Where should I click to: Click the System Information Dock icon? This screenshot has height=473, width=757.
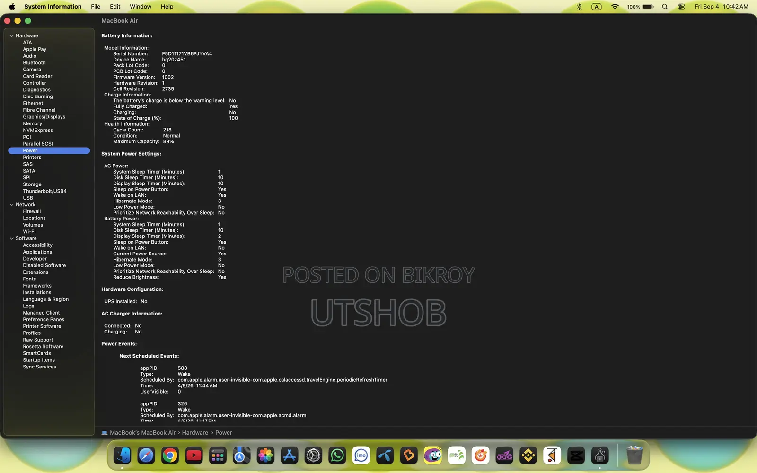(600, 455)
